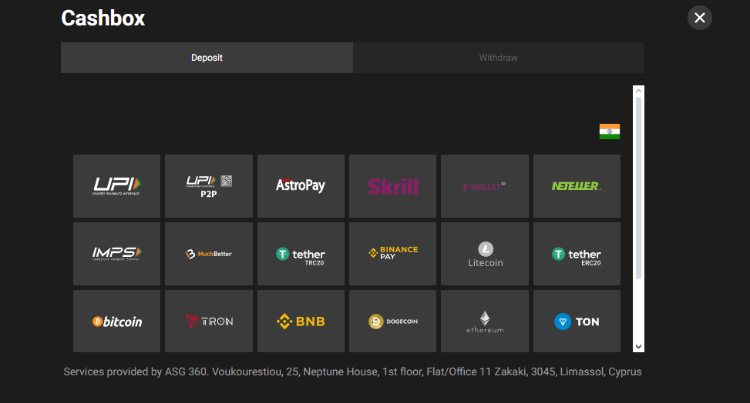This screenshot has height=403, width=750.
Task: Pick Ethereum as deposit method
Action: (x=485, y=321)
